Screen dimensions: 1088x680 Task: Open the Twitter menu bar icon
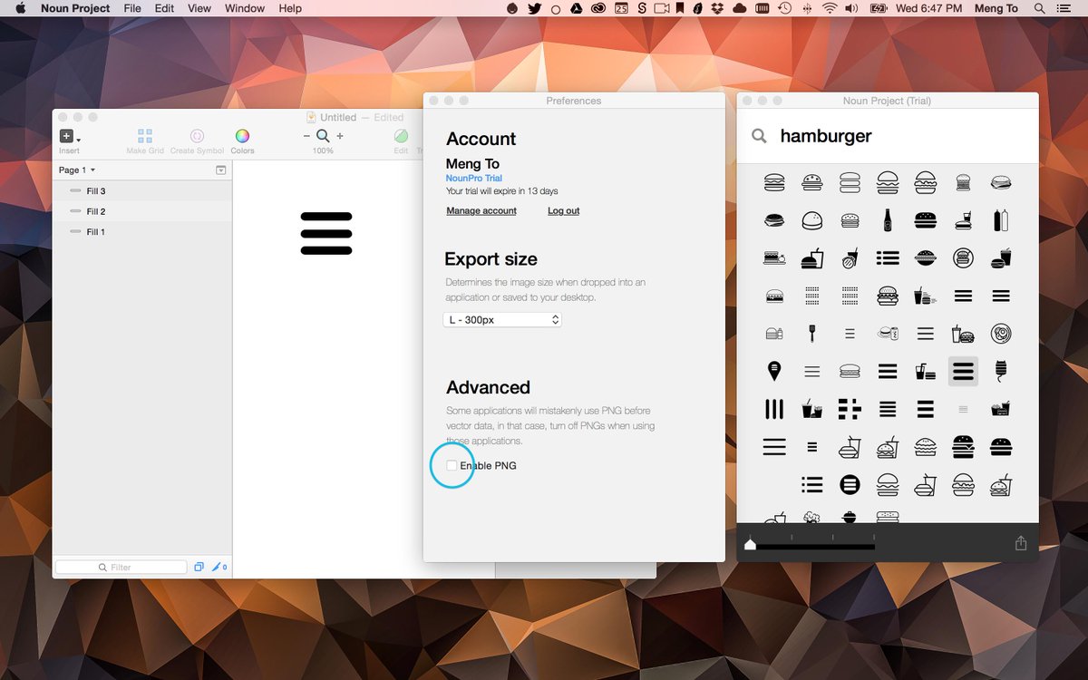point(534,8)
